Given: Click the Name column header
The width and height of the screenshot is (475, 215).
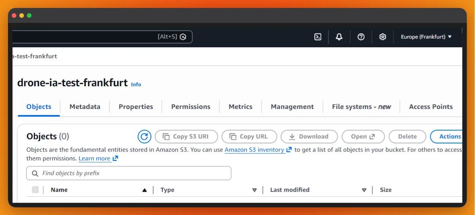Looking at the screenshot, I should coord(59,190).
